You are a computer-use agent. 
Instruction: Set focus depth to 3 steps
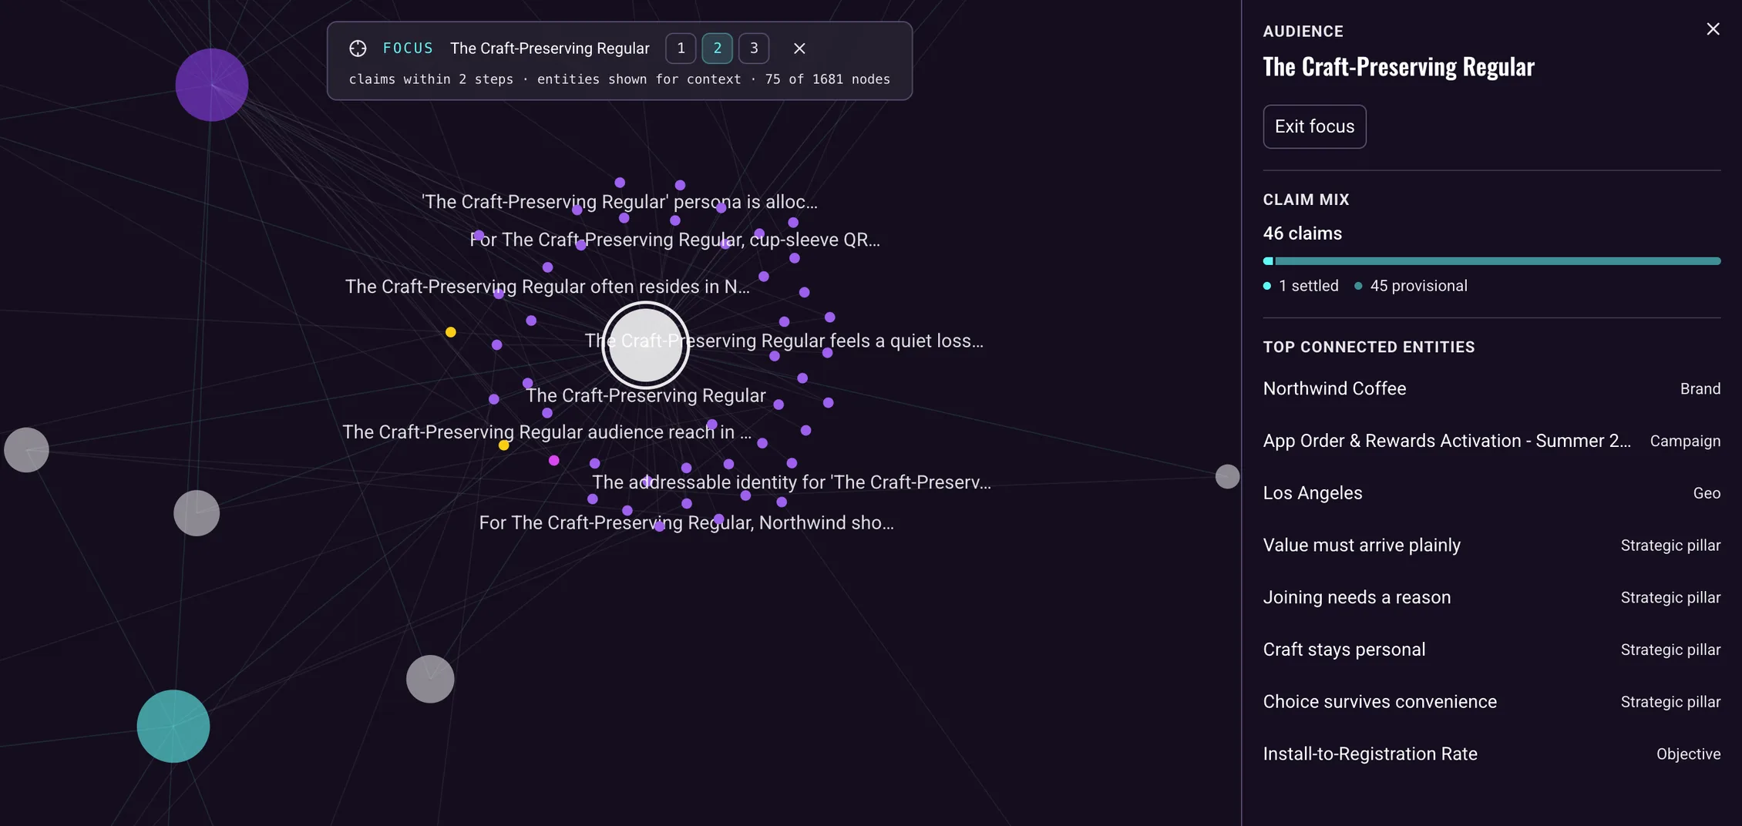pyautogui.click(x=754, y=49)
